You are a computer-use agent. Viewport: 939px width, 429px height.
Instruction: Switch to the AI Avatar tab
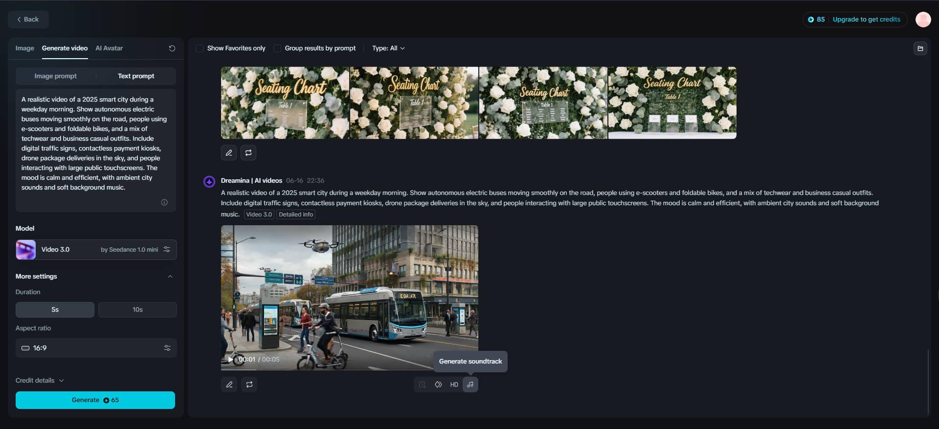pos(109,48)
